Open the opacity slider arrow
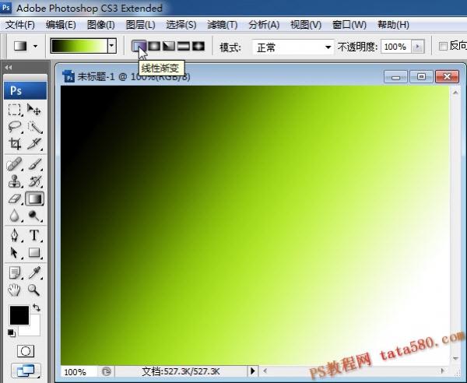467x383 pixels. pos(417,47)
